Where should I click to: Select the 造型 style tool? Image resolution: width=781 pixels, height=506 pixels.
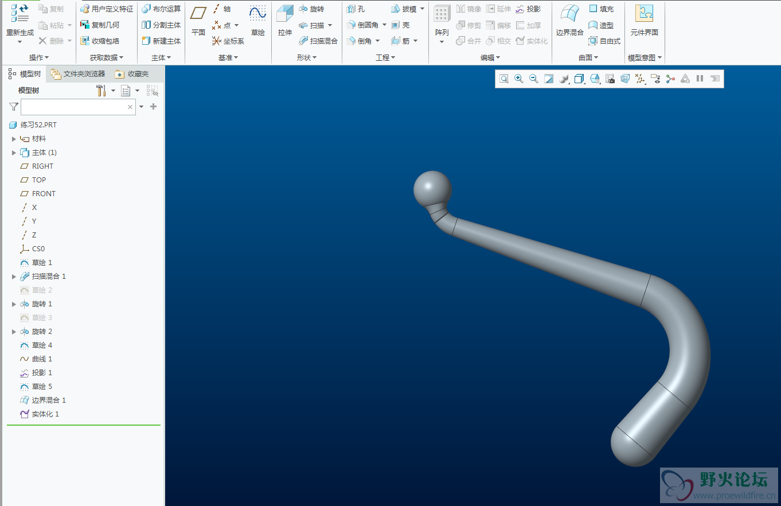601,25
